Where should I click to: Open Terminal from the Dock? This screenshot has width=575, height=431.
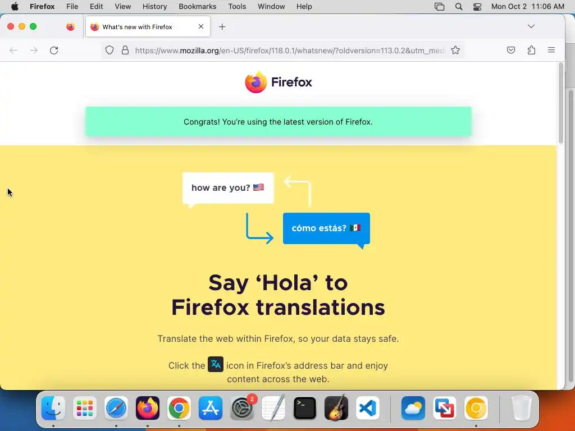point(305,408)
